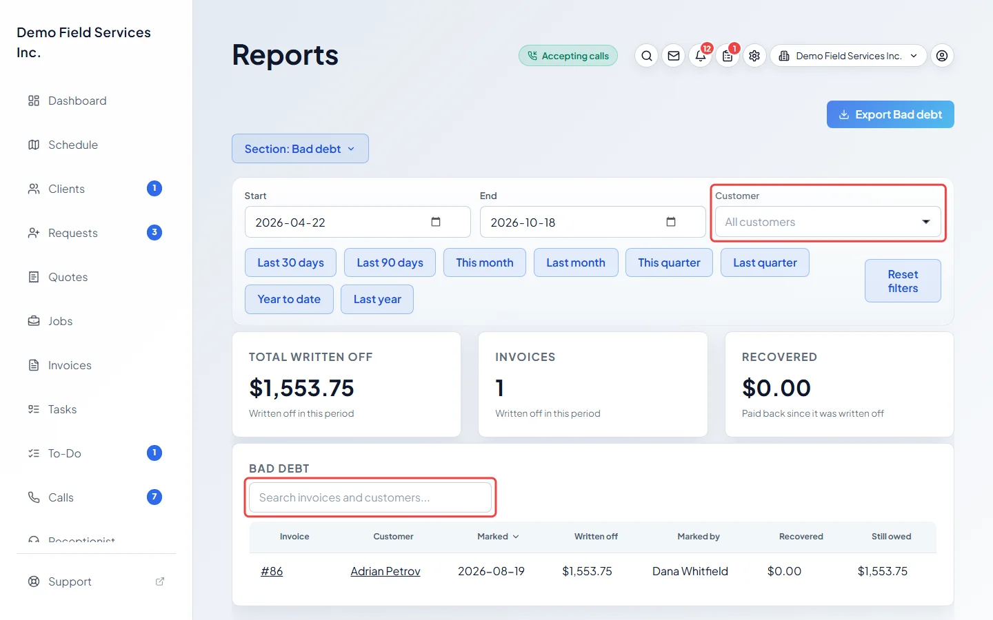The image size is (993, 620).
Task: Apply the This month filter
Action: click(485, 262)
